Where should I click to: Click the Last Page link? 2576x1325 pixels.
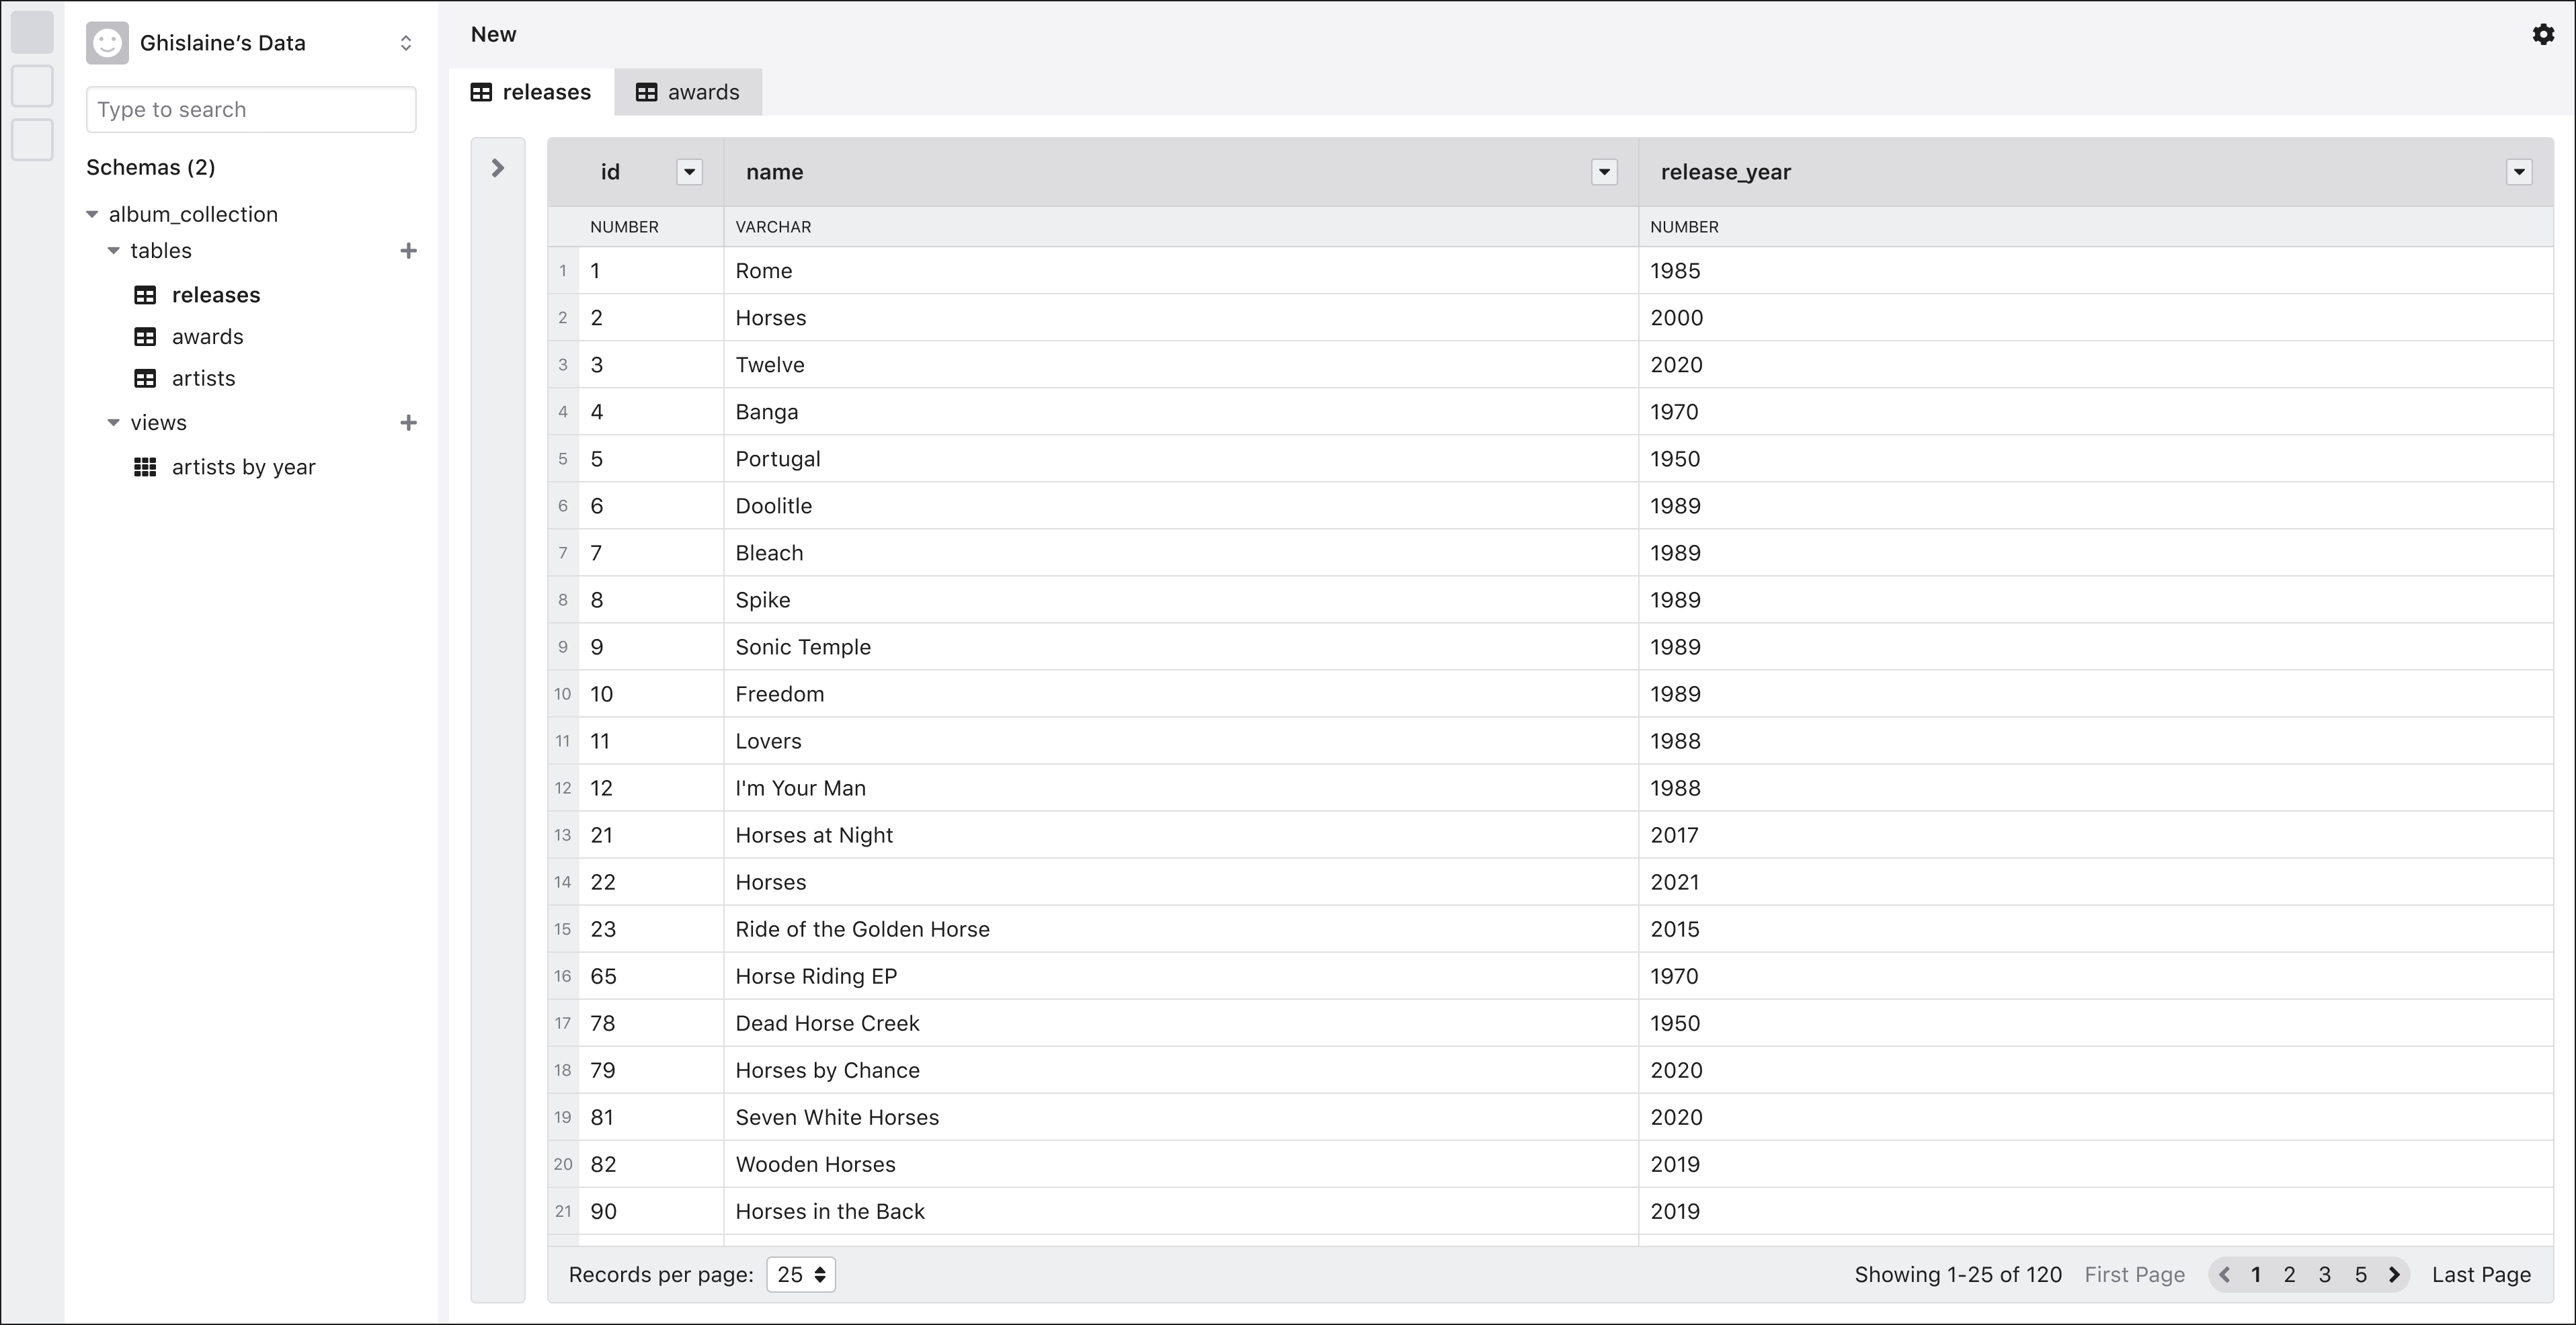2481,1274
